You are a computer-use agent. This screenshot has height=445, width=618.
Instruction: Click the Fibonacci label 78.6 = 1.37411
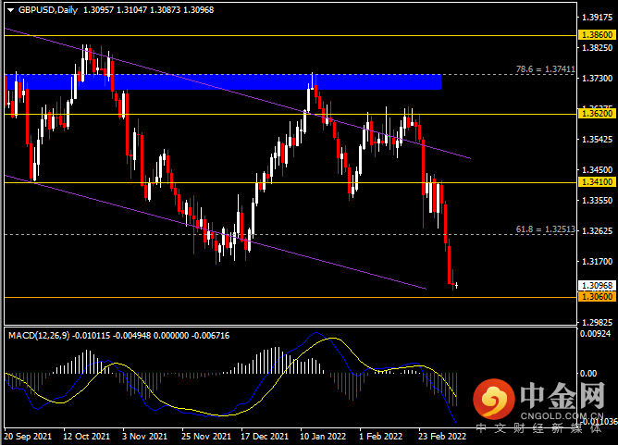(x=546, y=69)
